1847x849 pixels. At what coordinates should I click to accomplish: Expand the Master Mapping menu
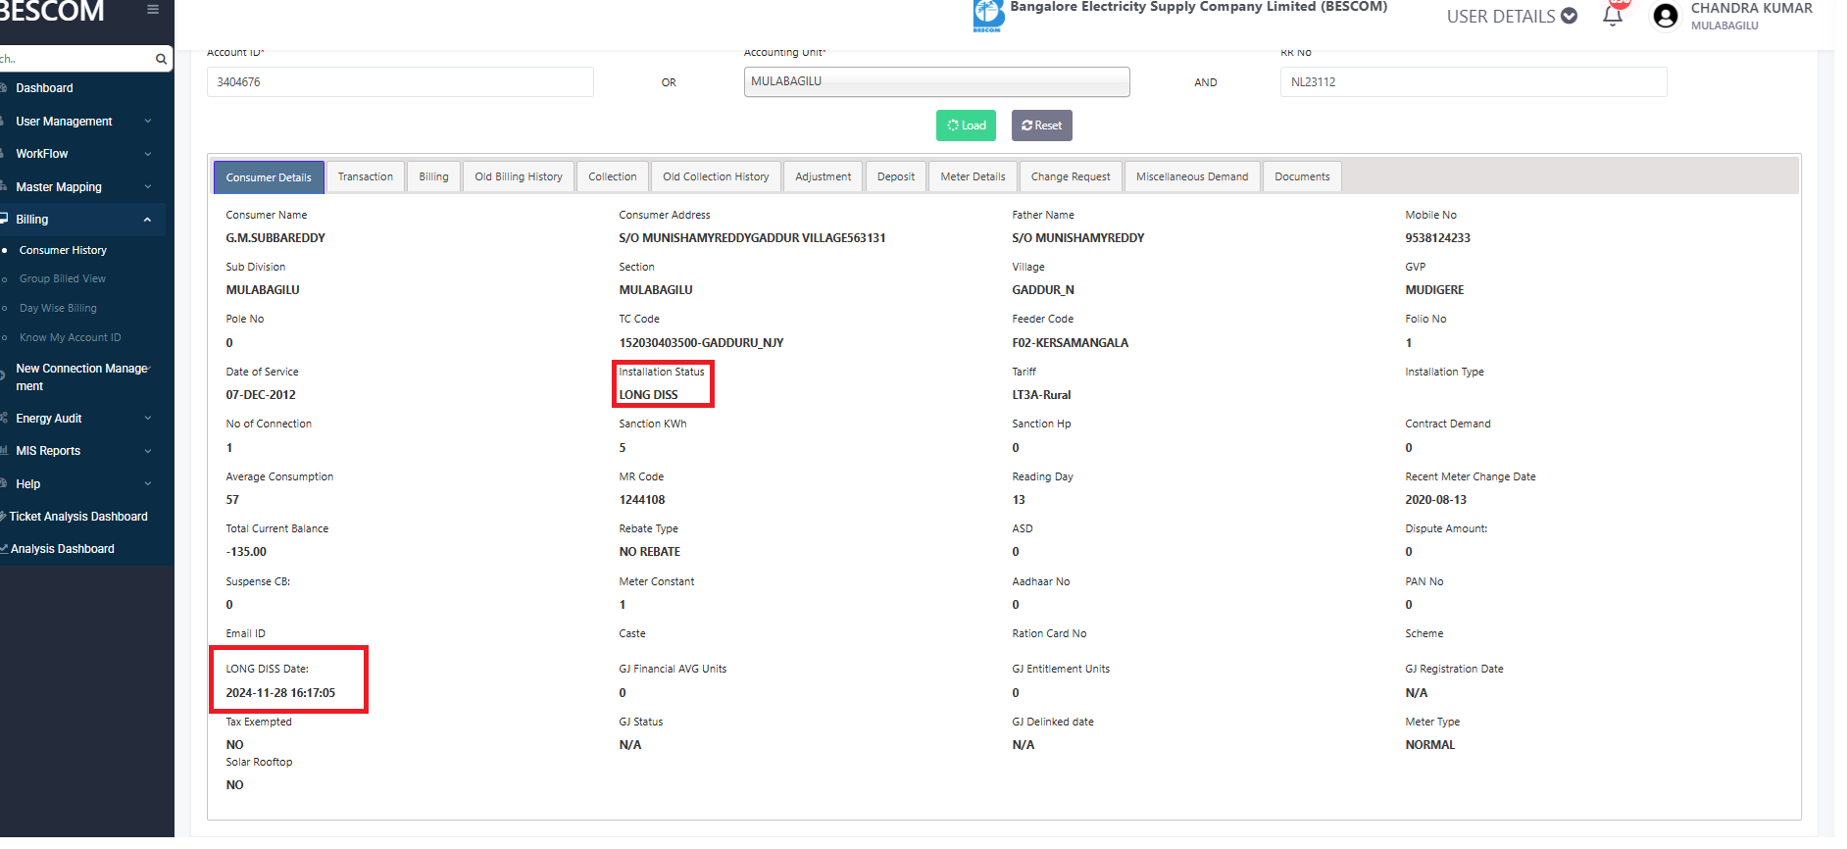click(83, 187)
